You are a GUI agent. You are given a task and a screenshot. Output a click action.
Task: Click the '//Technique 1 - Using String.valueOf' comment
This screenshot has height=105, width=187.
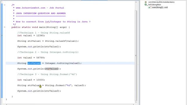44,33
